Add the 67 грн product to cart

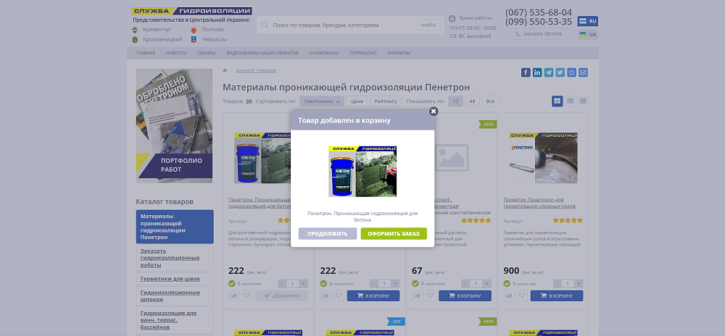465,296
